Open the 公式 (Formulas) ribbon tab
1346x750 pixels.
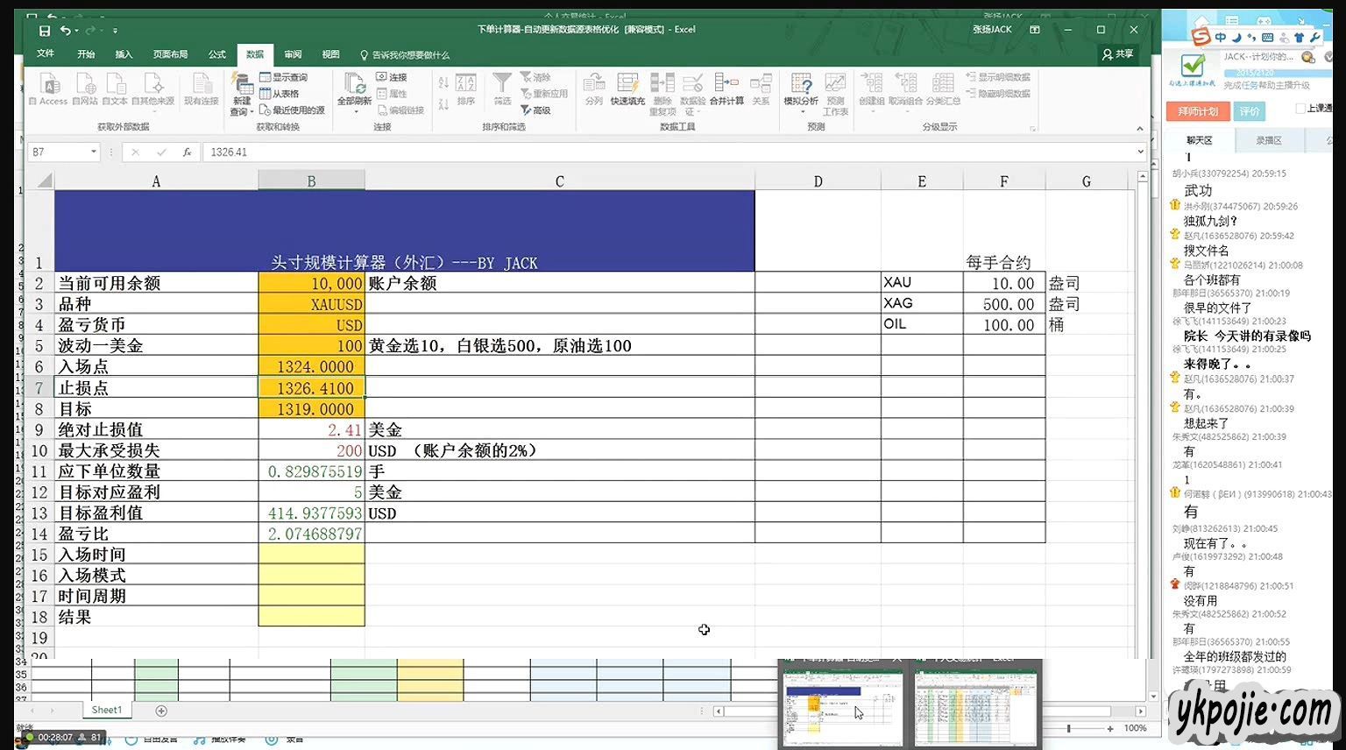[217, 54]
